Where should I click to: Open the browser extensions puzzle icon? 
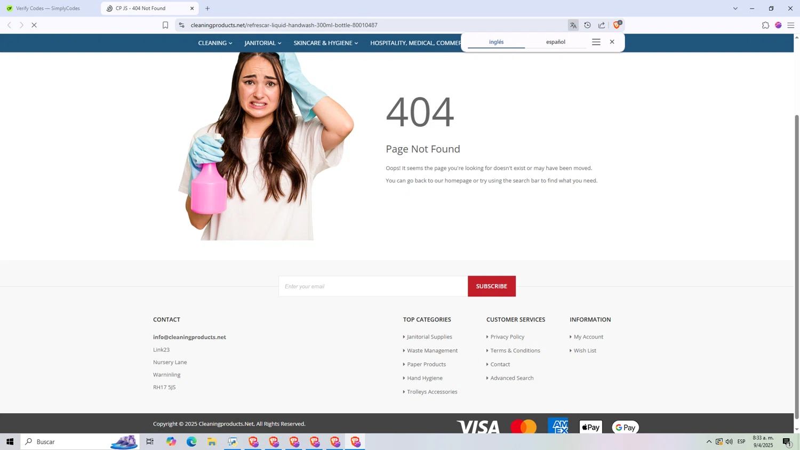click(765, 25)
